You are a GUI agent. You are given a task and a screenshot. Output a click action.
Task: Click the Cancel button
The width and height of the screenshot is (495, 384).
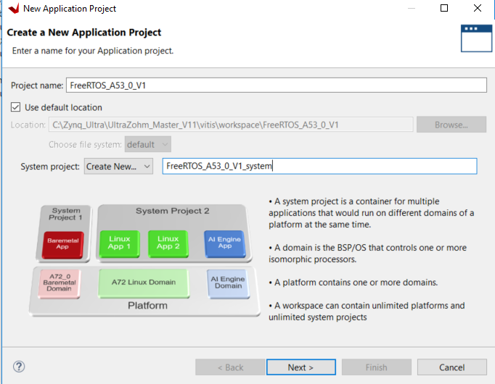tap(451, 367)
